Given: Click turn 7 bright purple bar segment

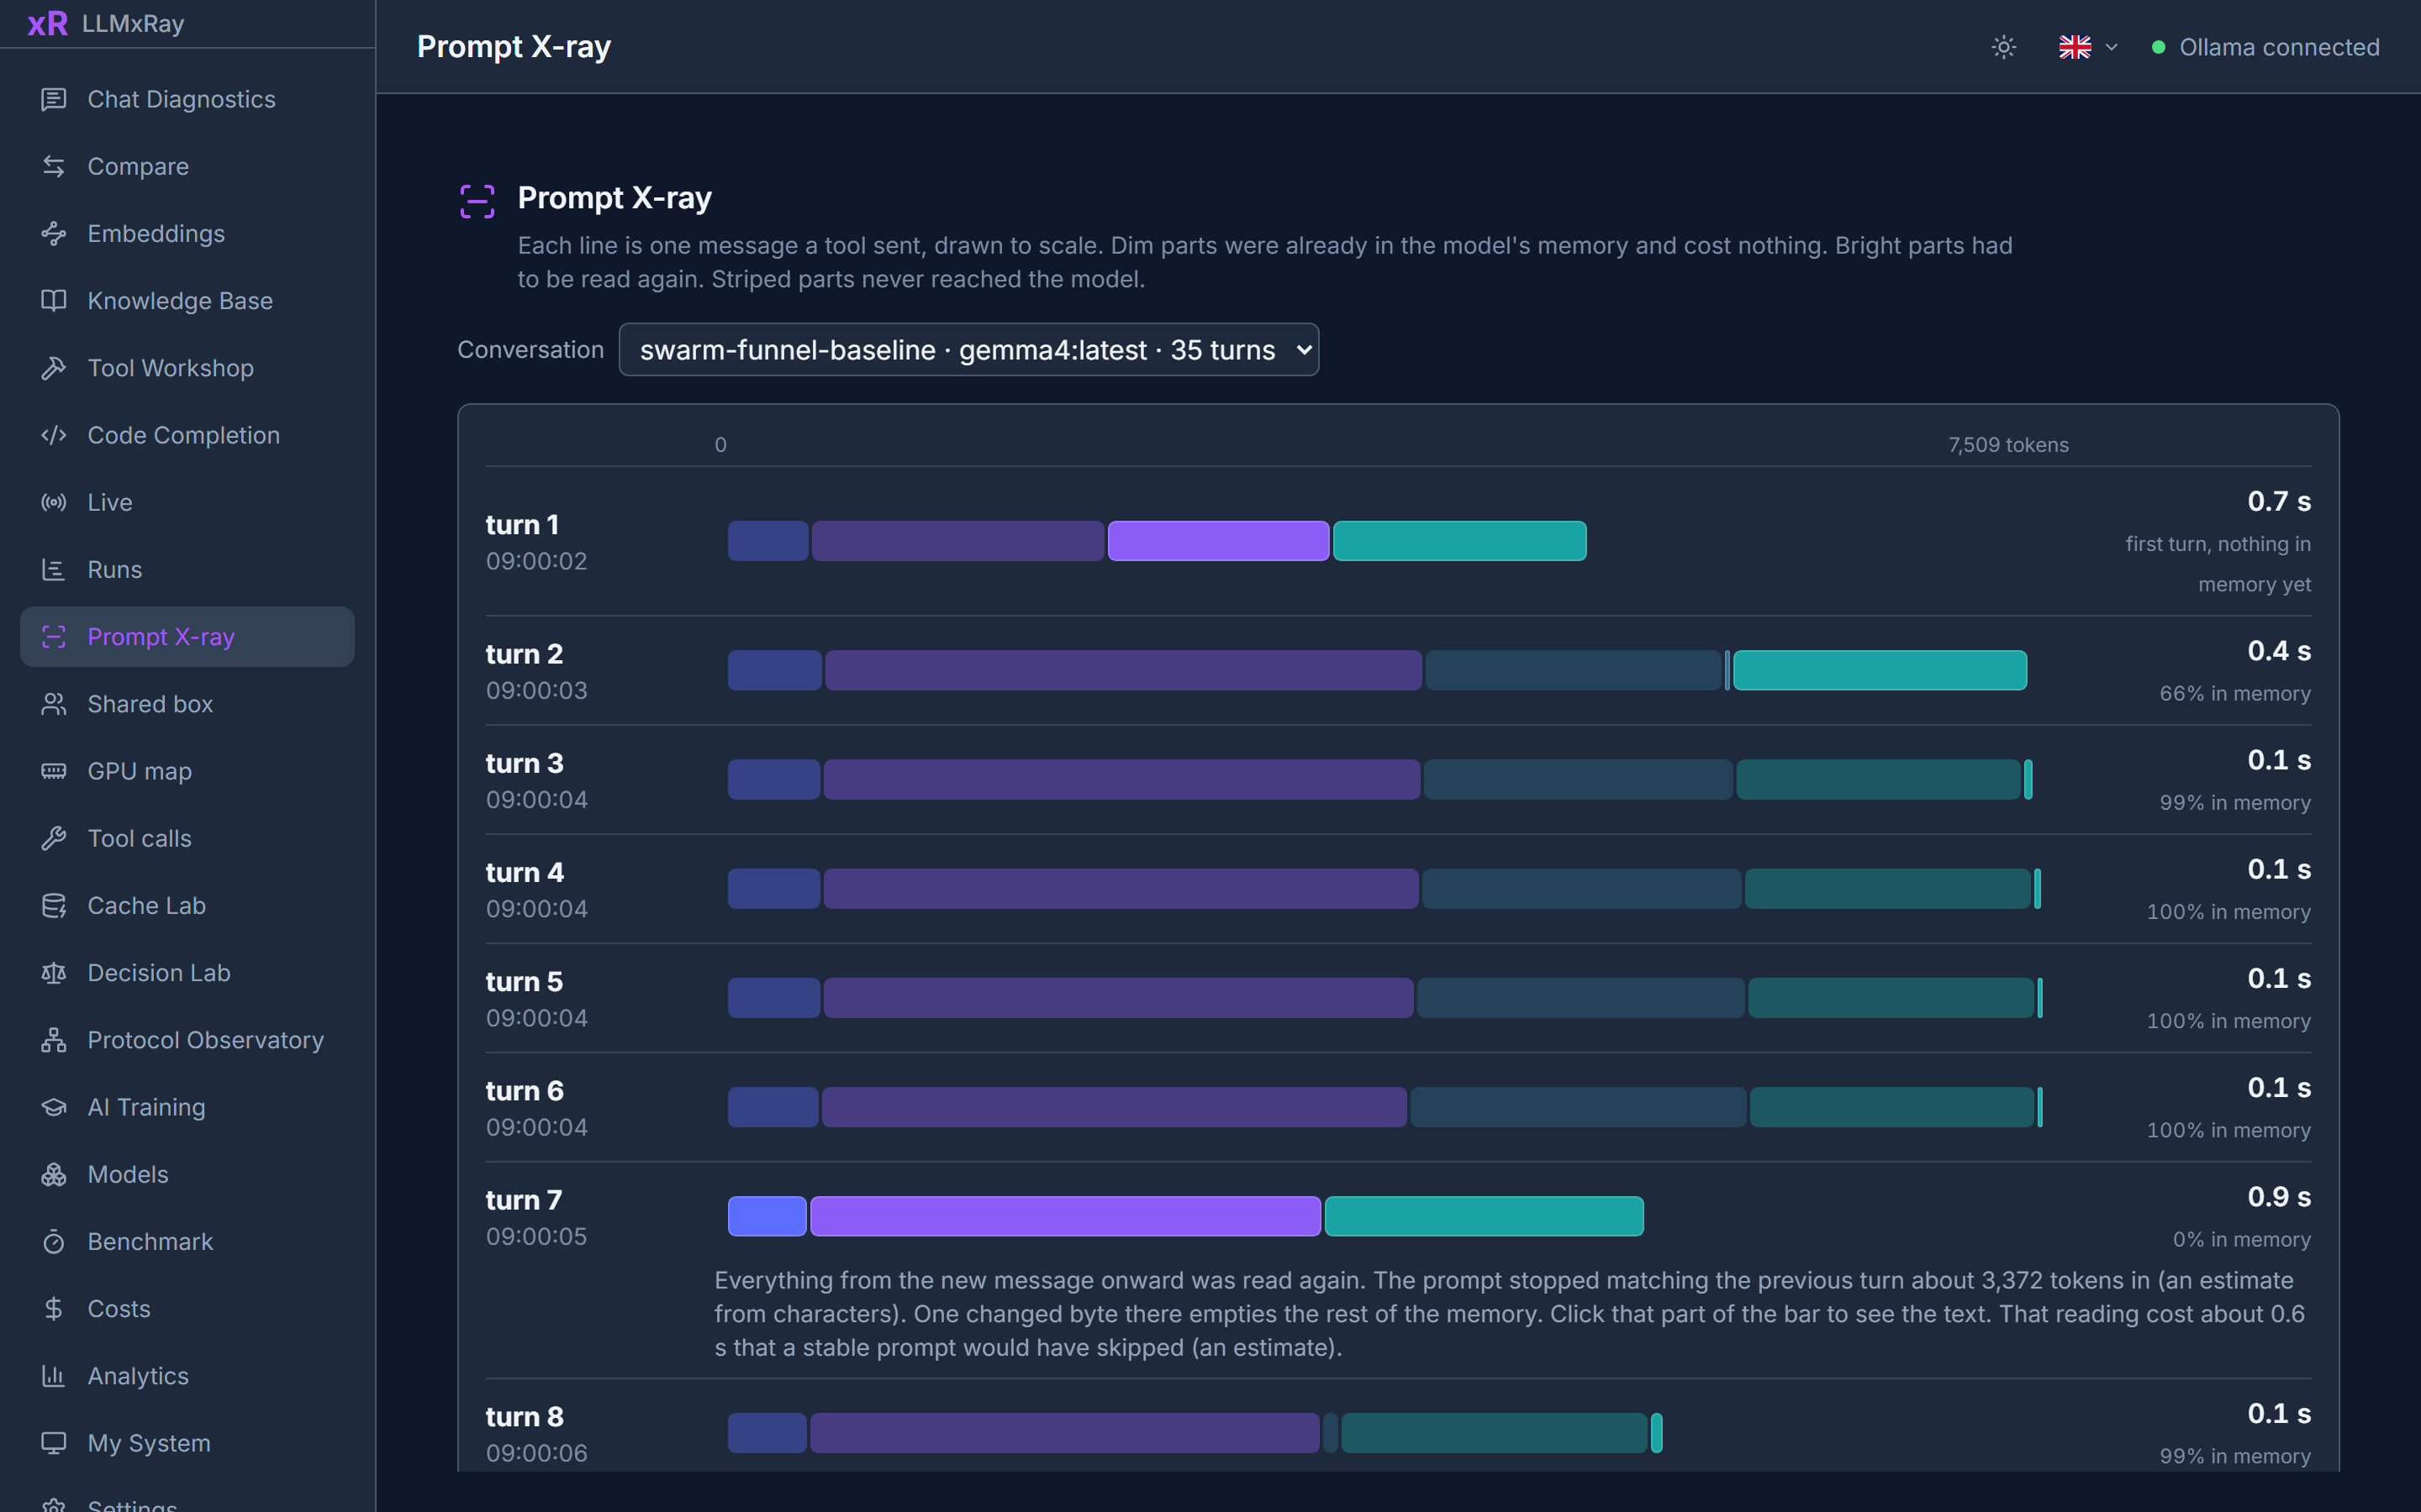Looking at the screenshot, I should [x=1064, y=1215].
